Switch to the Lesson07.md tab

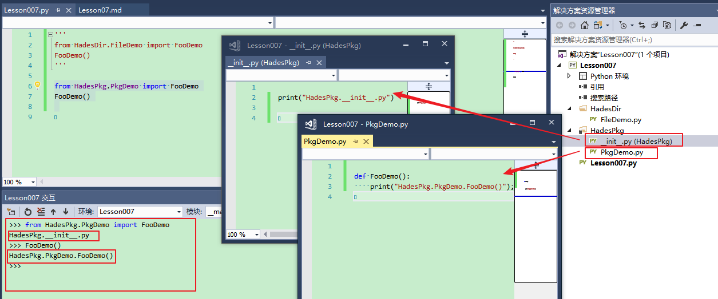click(100, 10)
